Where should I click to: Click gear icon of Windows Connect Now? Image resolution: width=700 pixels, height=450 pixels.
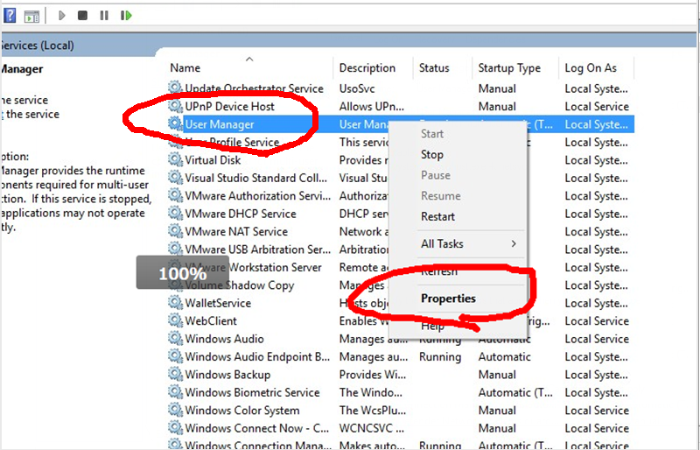pyautogui.click(x=175, y=427)
